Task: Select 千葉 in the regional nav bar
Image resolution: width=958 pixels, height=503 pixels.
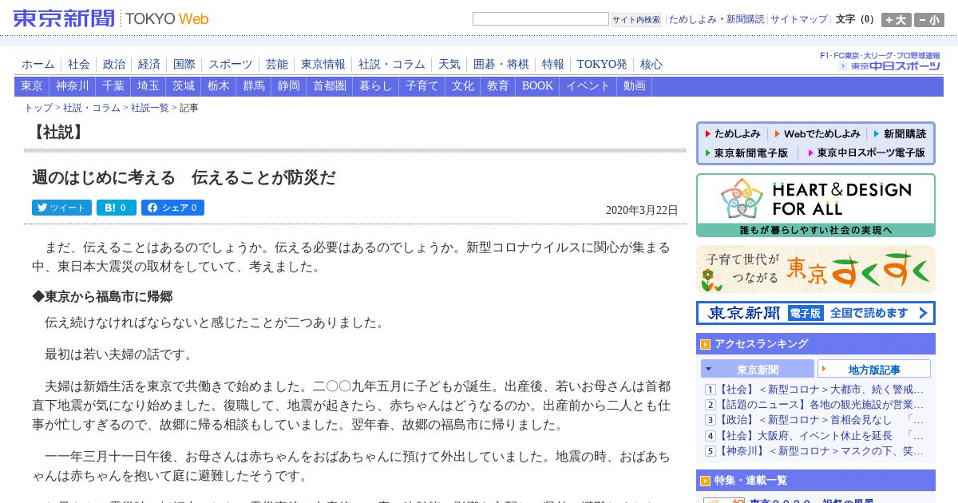Action: 113,86
